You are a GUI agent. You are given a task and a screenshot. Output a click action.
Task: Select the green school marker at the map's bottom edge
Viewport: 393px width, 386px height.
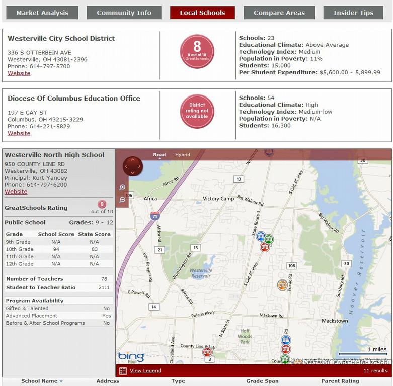(285, 359)
